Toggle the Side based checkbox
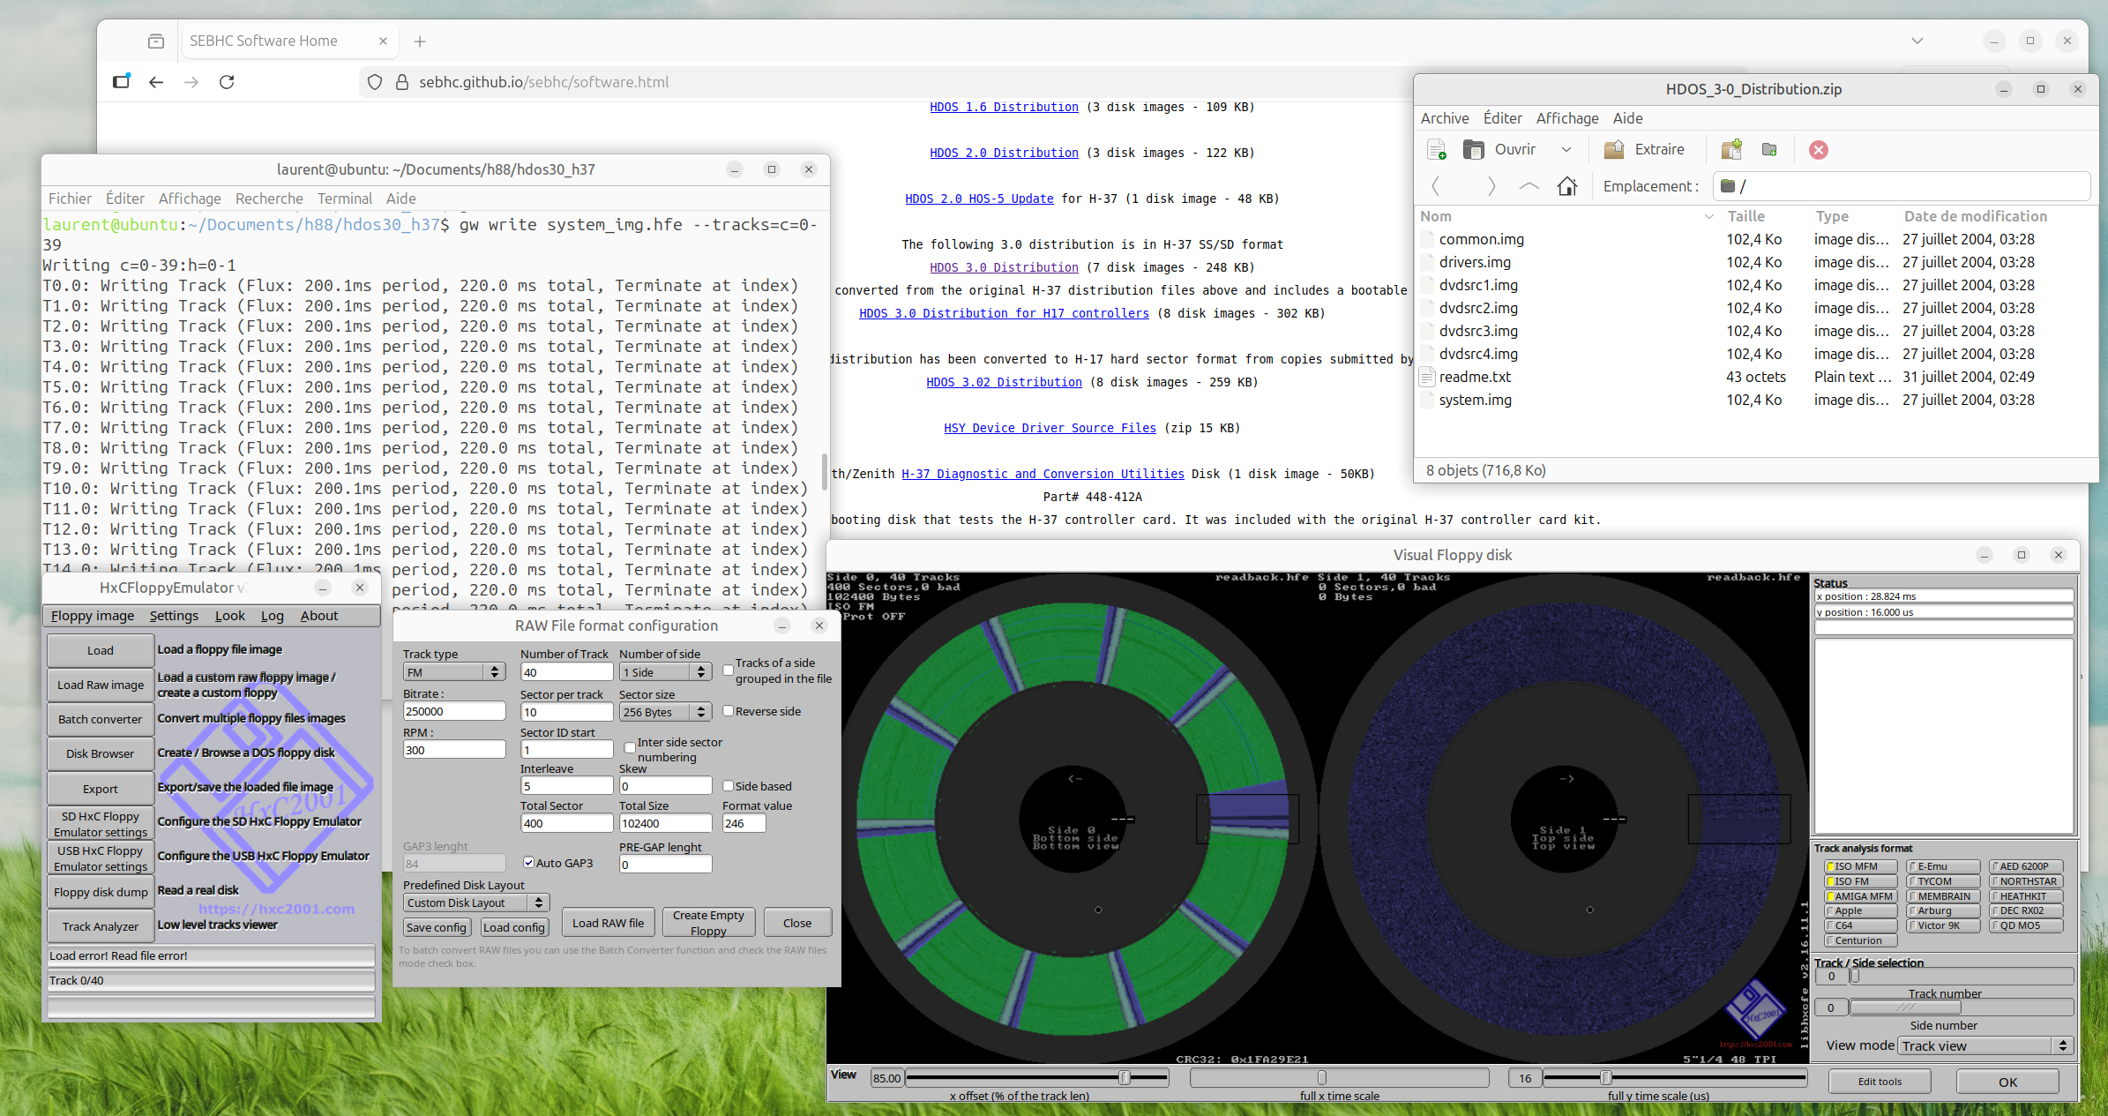The height and width of the screenshot is (1116, 2108). coord(729,786)
